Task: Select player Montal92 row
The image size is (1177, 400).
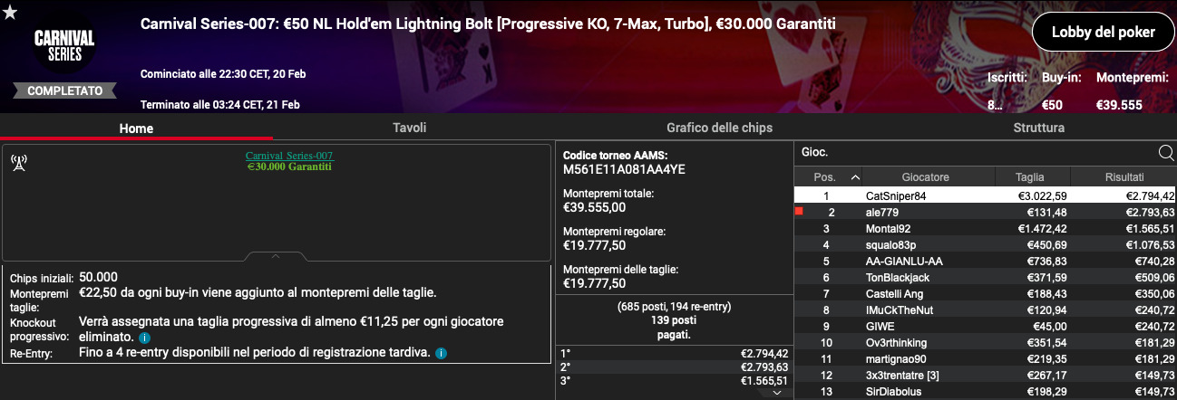Action: 986,228
